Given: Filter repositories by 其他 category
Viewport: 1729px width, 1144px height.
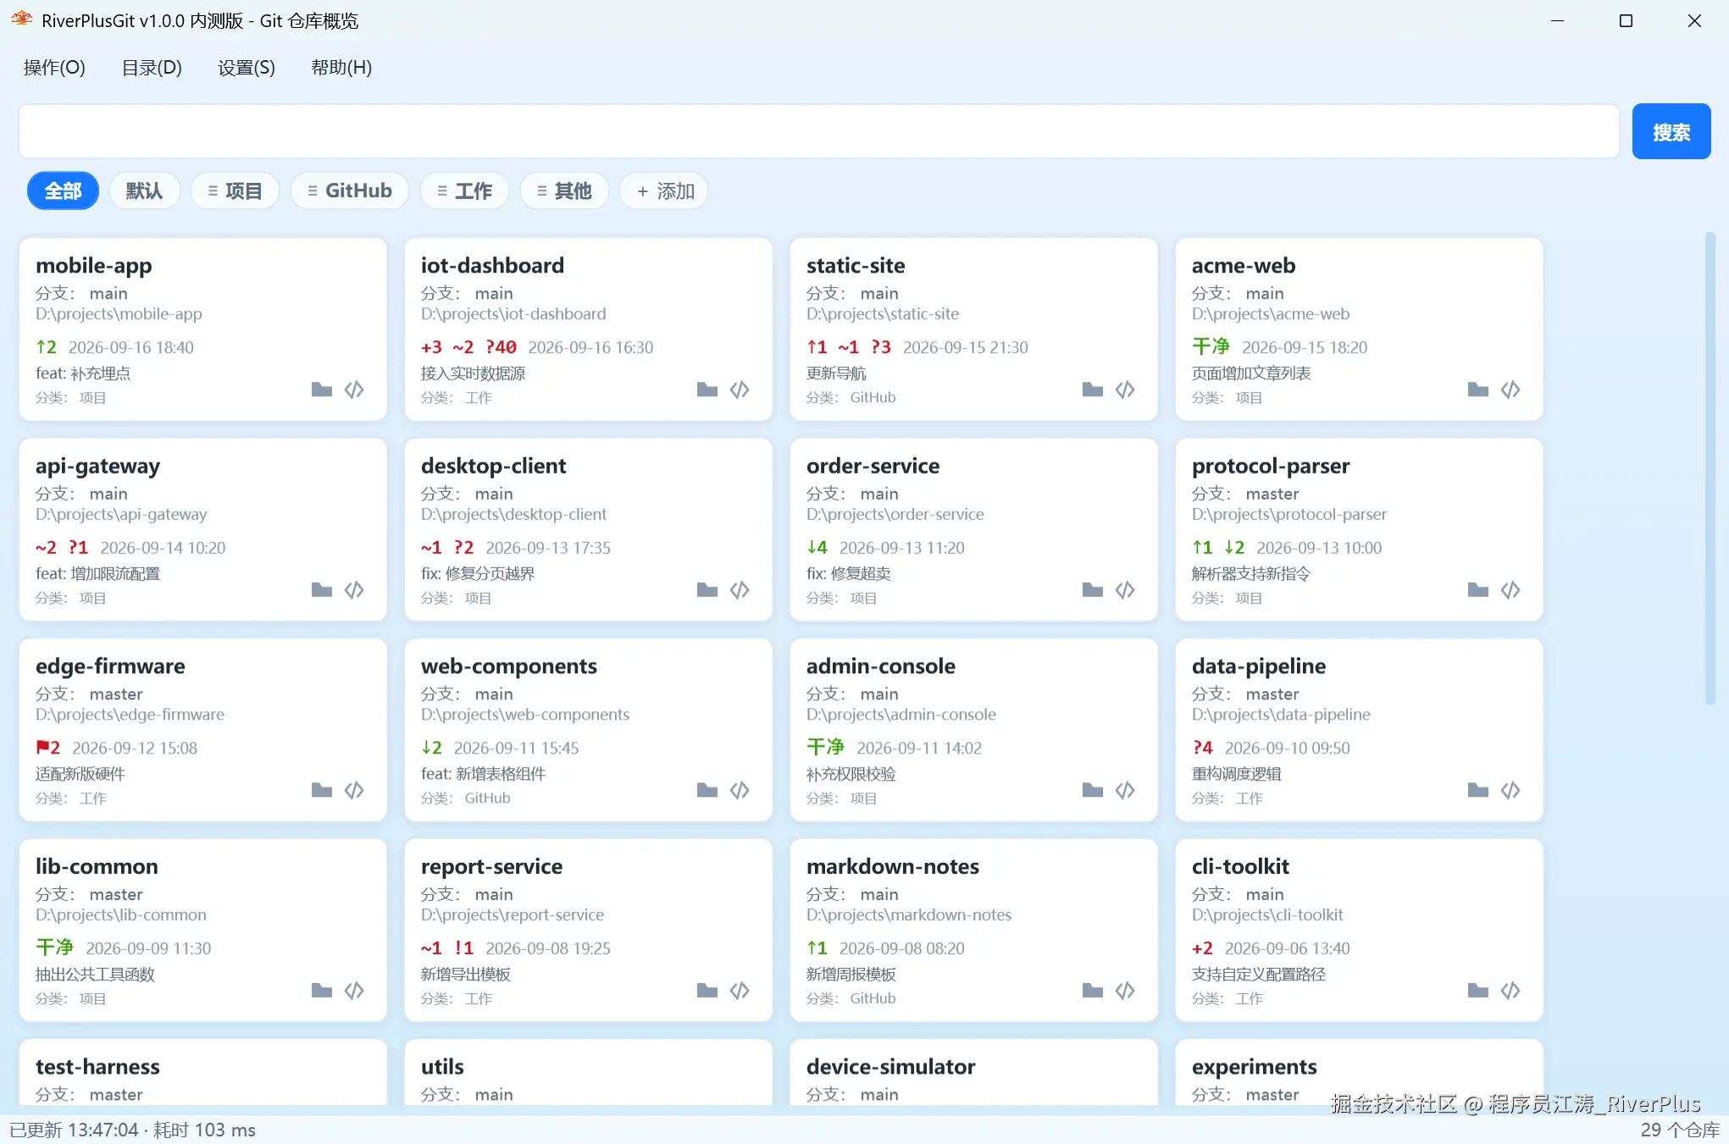Looking at the screenshot, I should pos(564,191).
